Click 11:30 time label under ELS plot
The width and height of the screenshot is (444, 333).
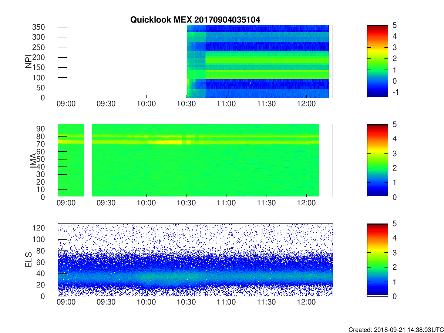click(266, 302)
